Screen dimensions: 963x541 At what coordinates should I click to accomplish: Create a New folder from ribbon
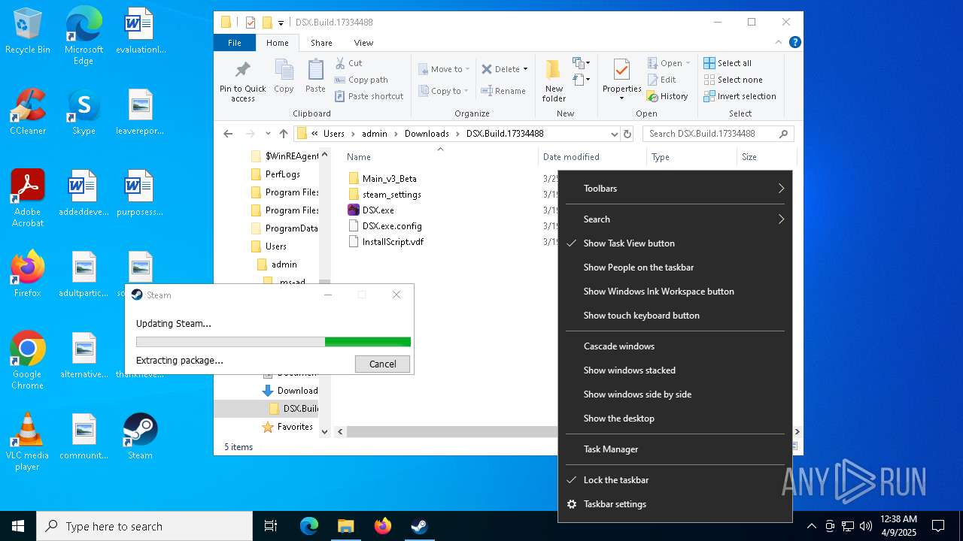point(554,80)
